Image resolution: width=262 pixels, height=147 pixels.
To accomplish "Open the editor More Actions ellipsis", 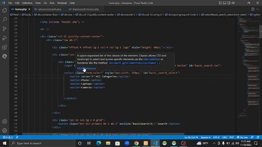I will click(257, 9).
